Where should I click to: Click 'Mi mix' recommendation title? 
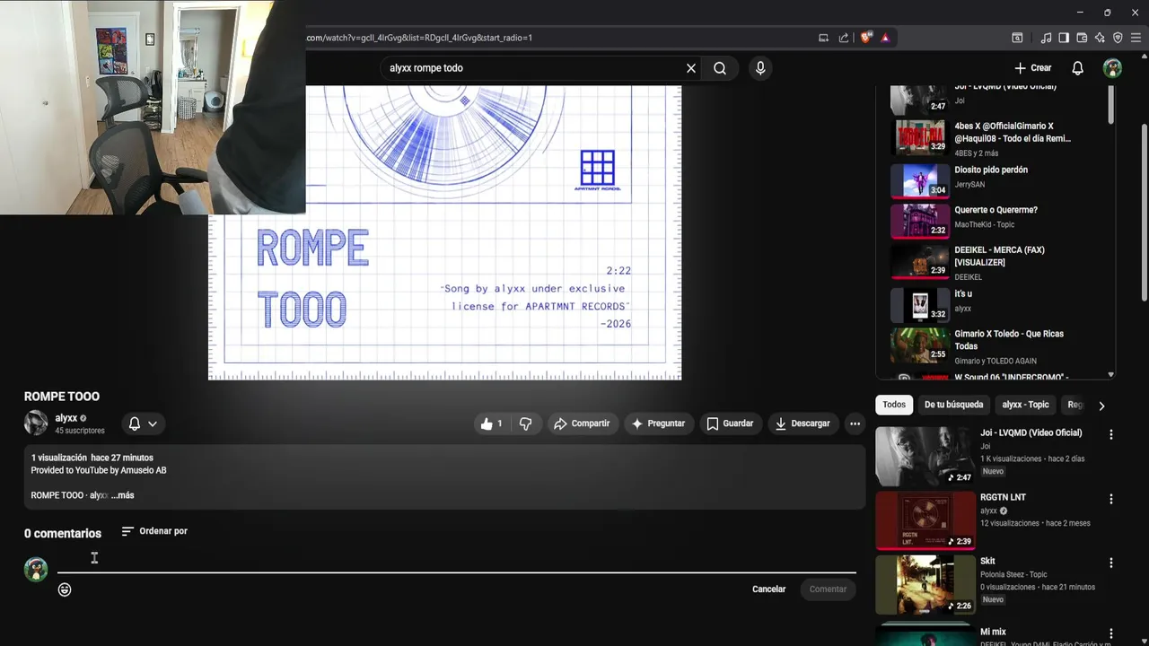tap(993, 633)
